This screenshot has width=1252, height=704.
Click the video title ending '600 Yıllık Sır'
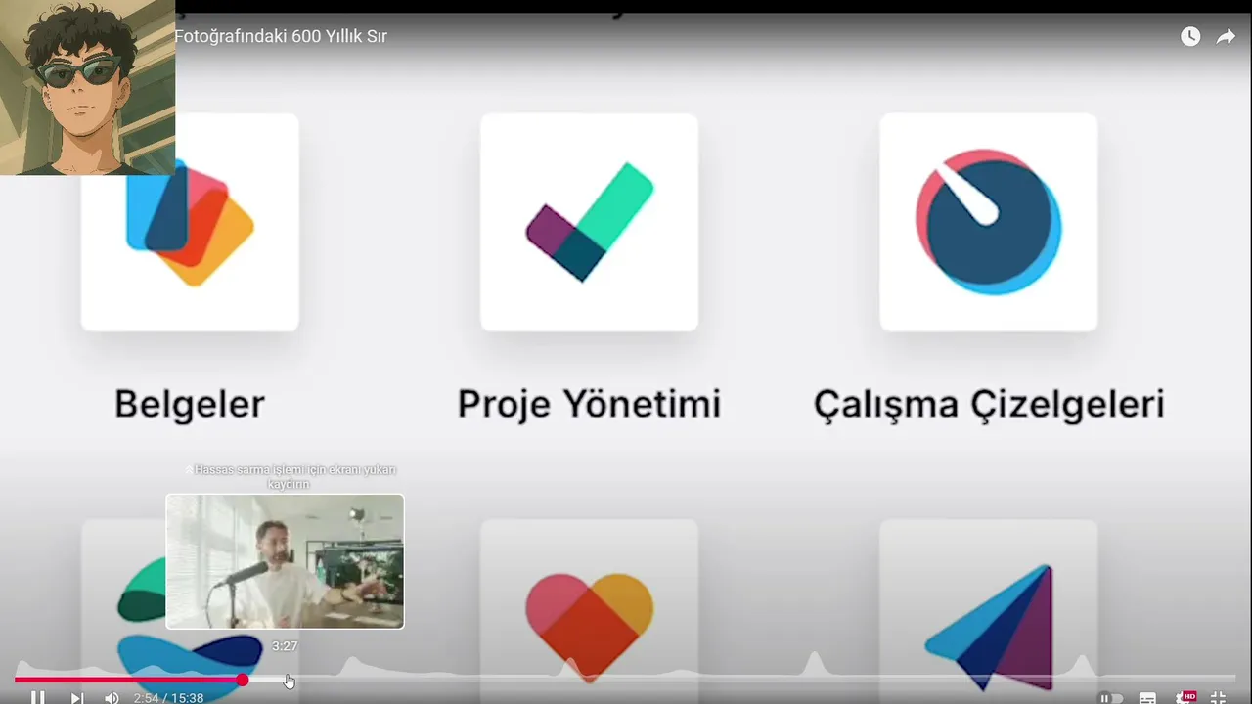281,36
